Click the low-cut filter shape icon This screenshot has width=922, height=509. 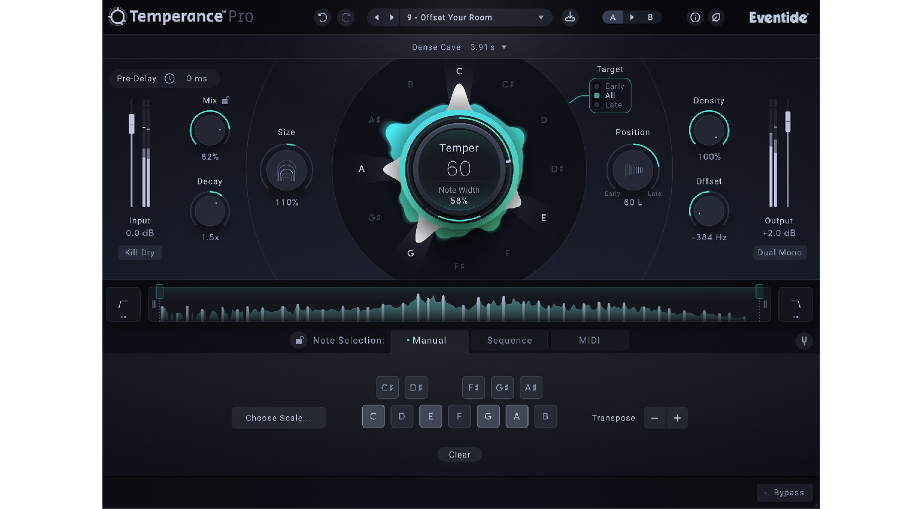pos(123,305)
